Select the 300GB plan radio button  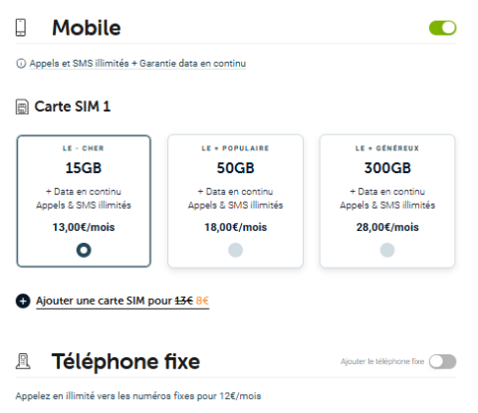pos(387,250)
